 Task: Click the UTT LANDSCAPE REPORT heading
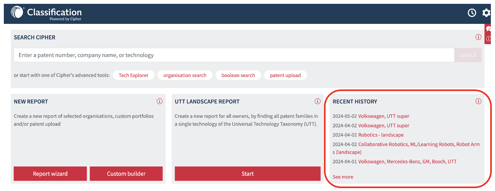point(207,102)
